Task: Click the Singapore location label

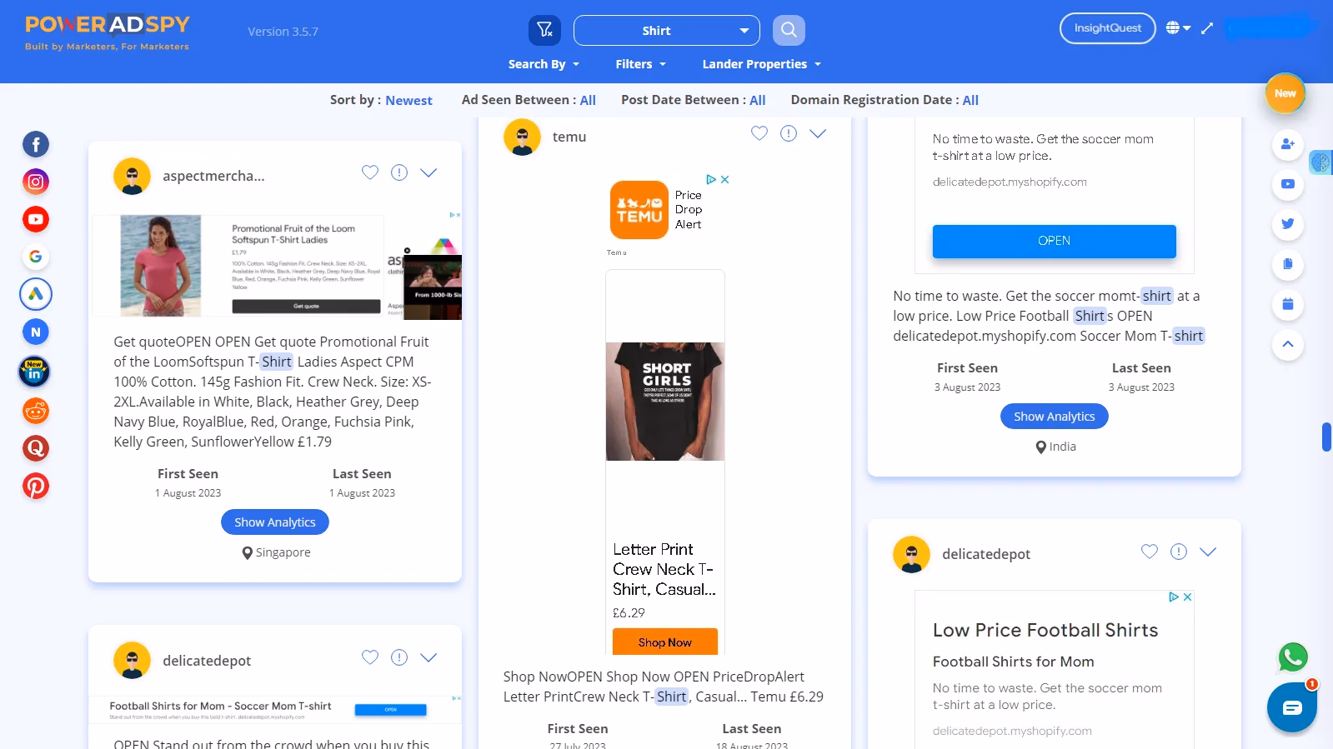Action: click(277, 552)
